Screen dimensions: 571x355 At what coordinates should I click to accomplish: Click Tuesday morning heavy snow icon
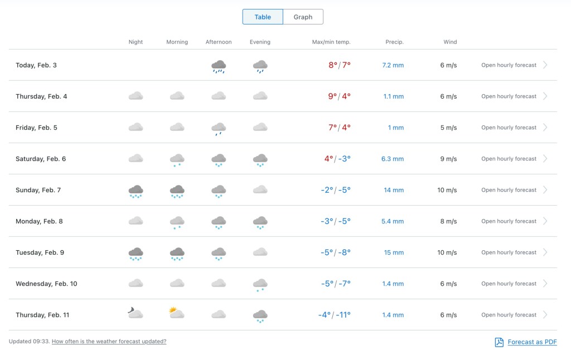(x=177, y=254)
